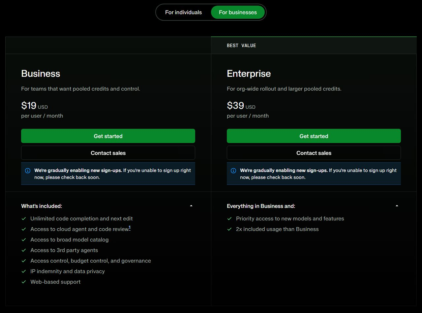
Task: Switch to the For individuals tab
Action: click(183, 12)
